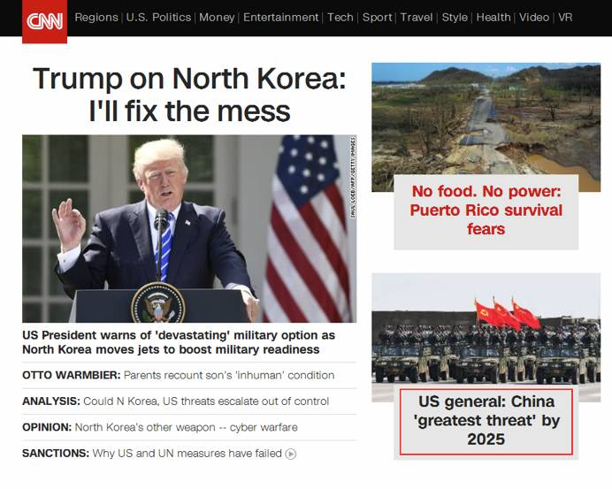Screen dimensions: 612x489
Task: Click the Trump podium photo
Action: (189, 229)
